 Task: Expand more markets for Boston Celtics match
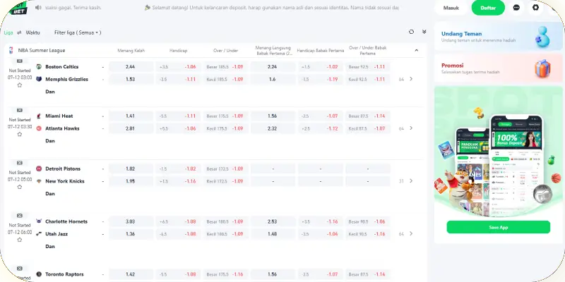[411, 79]
